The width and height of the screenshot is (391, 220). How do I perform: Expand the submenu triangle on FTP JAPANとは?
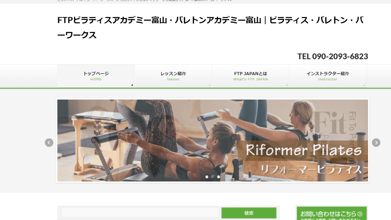tap(287, 85)
